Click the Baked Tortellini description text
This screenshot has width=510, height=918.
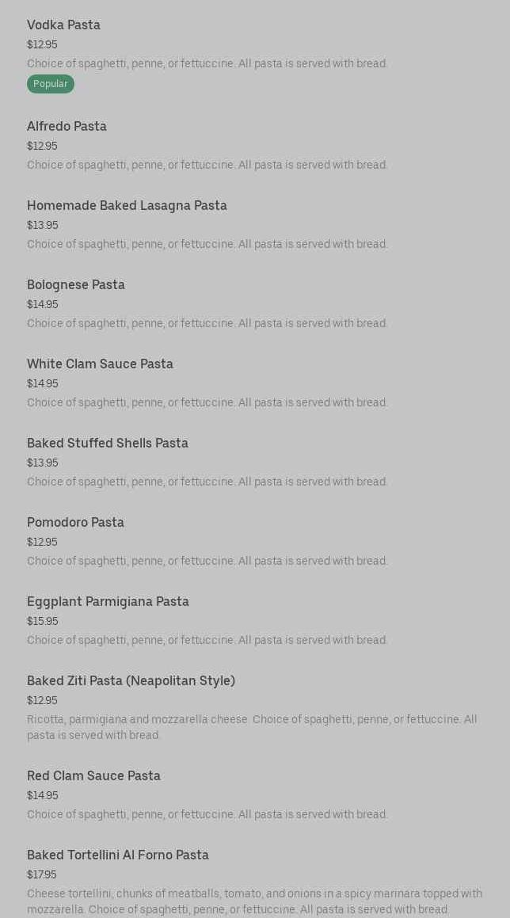coord(254,901)
